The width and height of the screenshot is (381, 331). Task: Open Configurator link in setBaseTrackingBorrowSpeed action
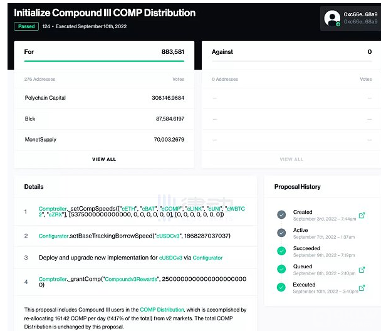(x=53, y=236)
